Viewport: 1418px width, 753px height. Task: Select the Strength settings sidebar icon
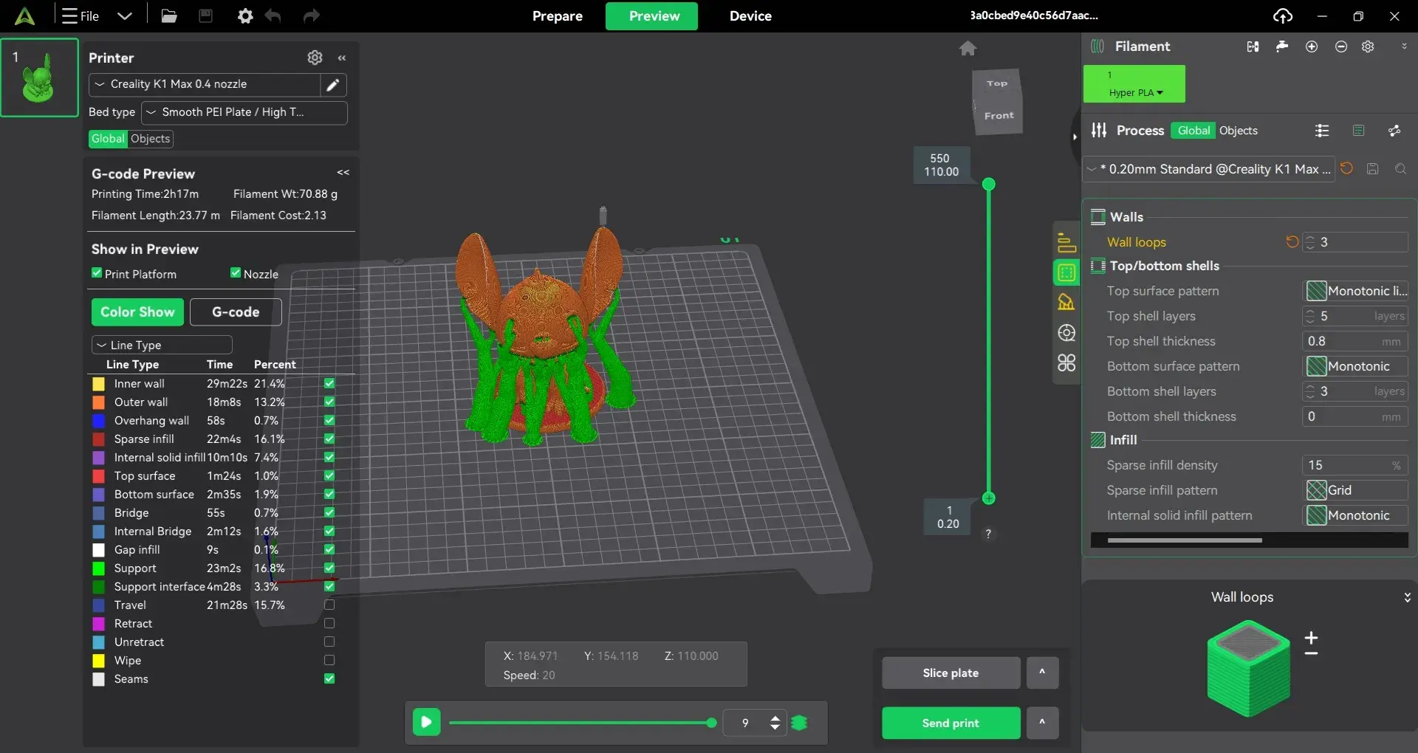click(x=1066, y=272)
